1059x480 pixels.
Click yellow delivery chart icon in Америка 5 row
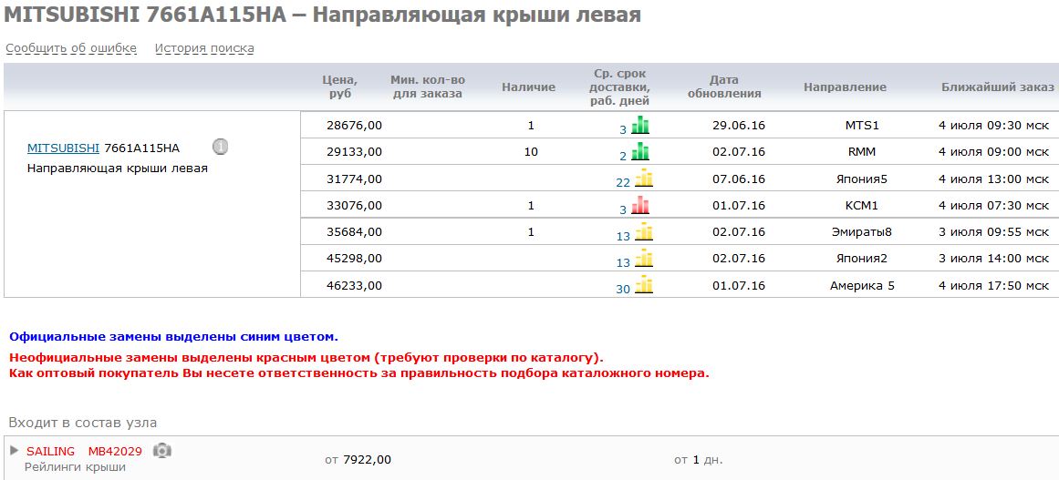click(x=644, y=285)
